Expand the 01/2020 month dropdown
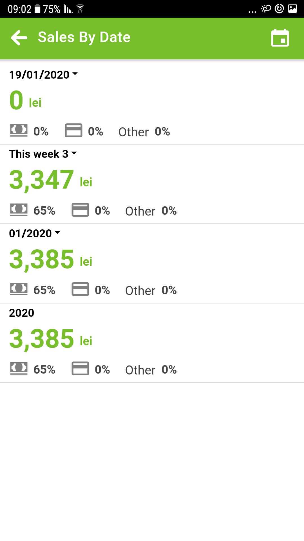The height and width of the screenshot is (541, 304). point(35,233)
